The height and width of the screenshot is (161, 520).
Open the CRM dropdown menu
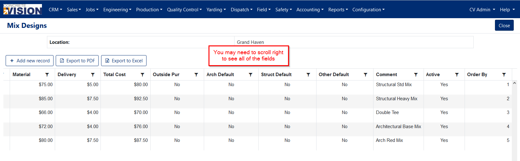[x=55, y=10]
